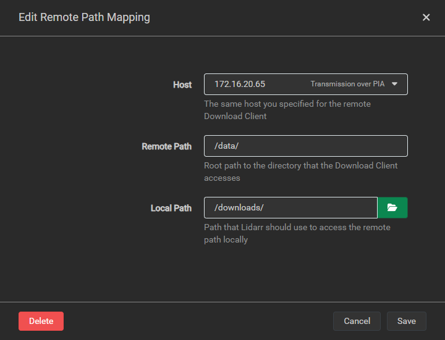The image size is (445, 340).
Task: Cancel editing the path mapping
Action: click(357, 321)
